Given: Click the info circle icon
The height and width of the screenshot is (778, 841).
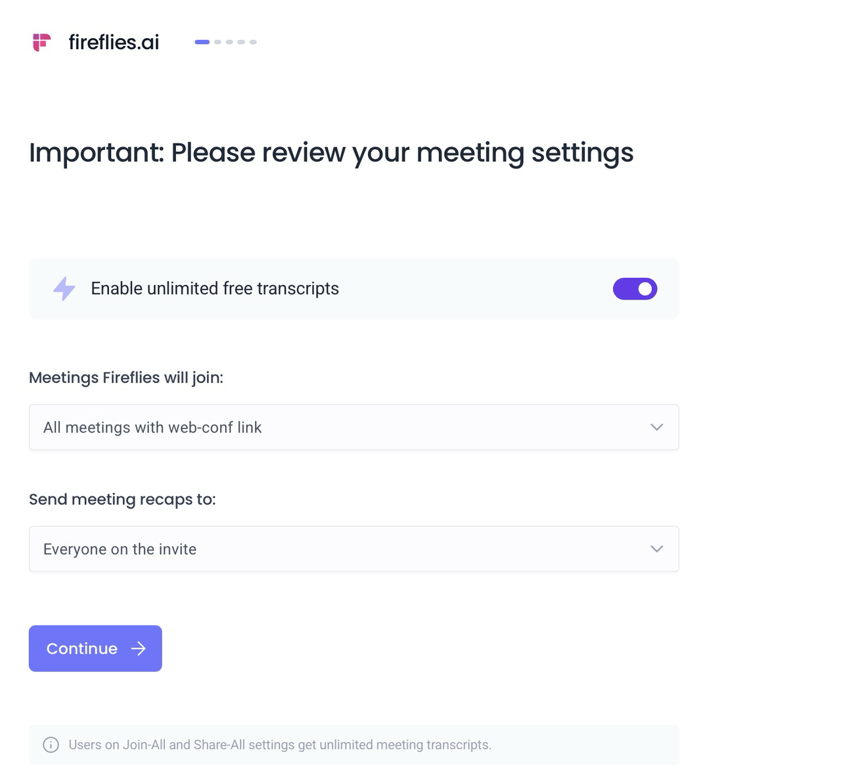Looking at the screenshot, I should coord(51,744).
